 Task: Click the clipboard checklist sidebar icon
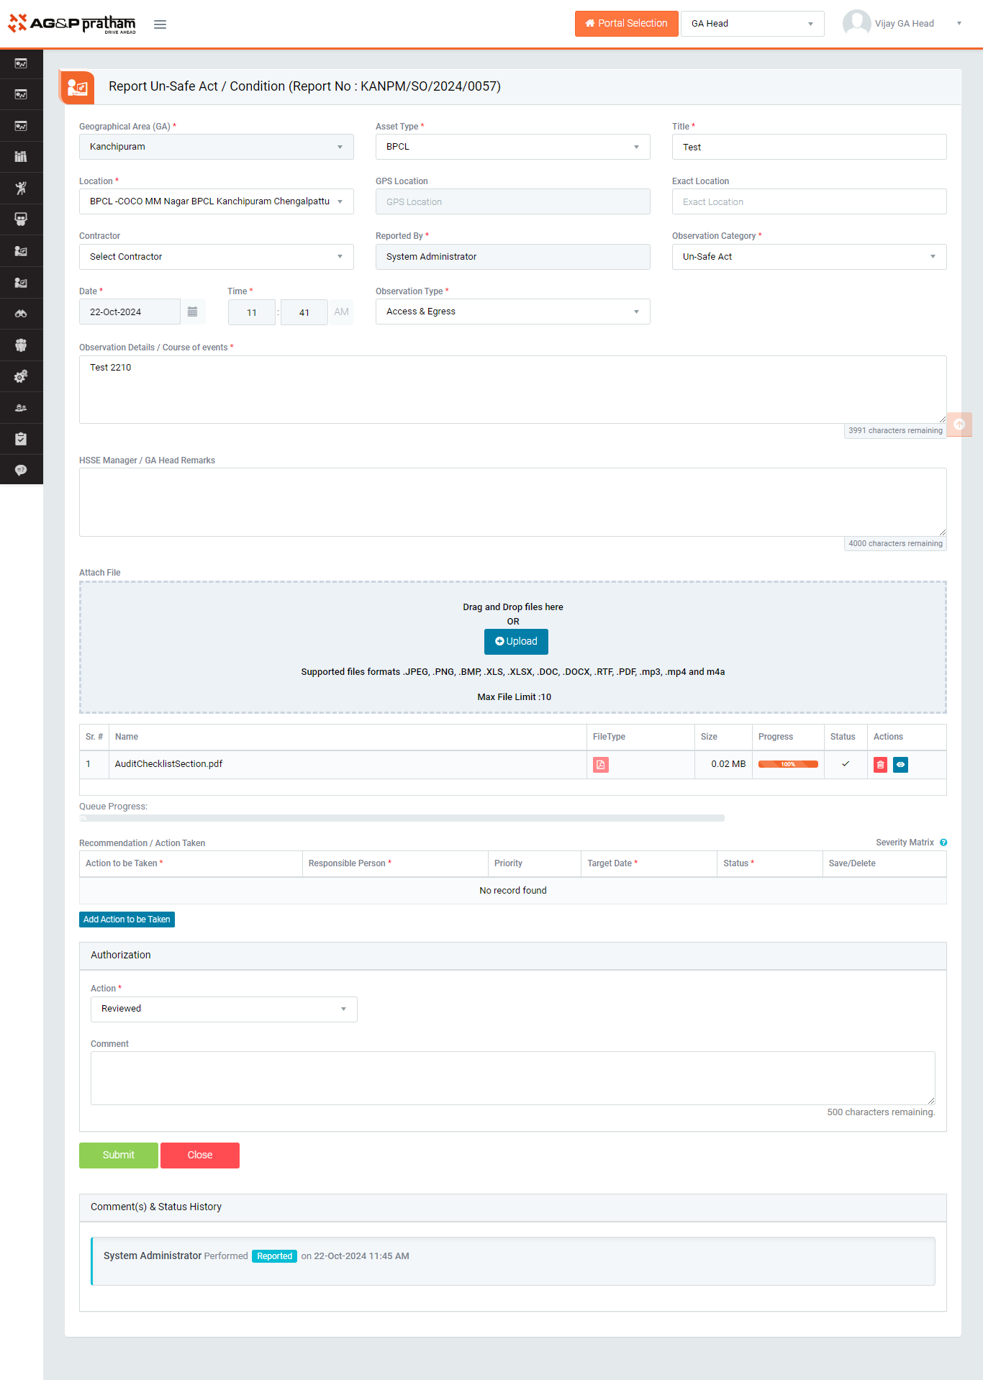[x=21, y=439]
